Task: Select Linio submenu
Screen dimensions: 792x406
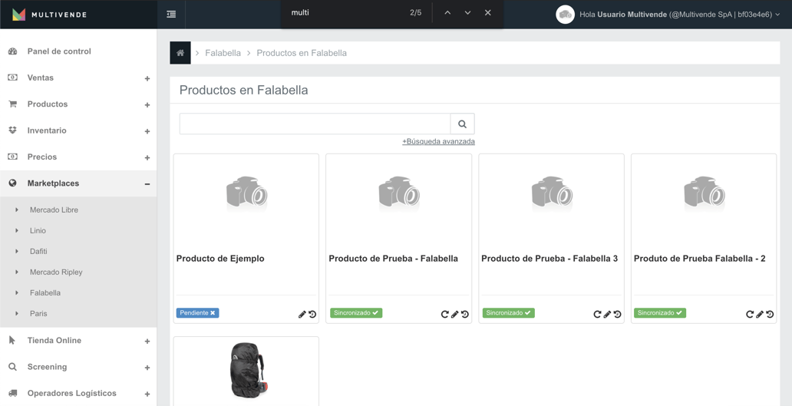Action: tap(38, 231)
